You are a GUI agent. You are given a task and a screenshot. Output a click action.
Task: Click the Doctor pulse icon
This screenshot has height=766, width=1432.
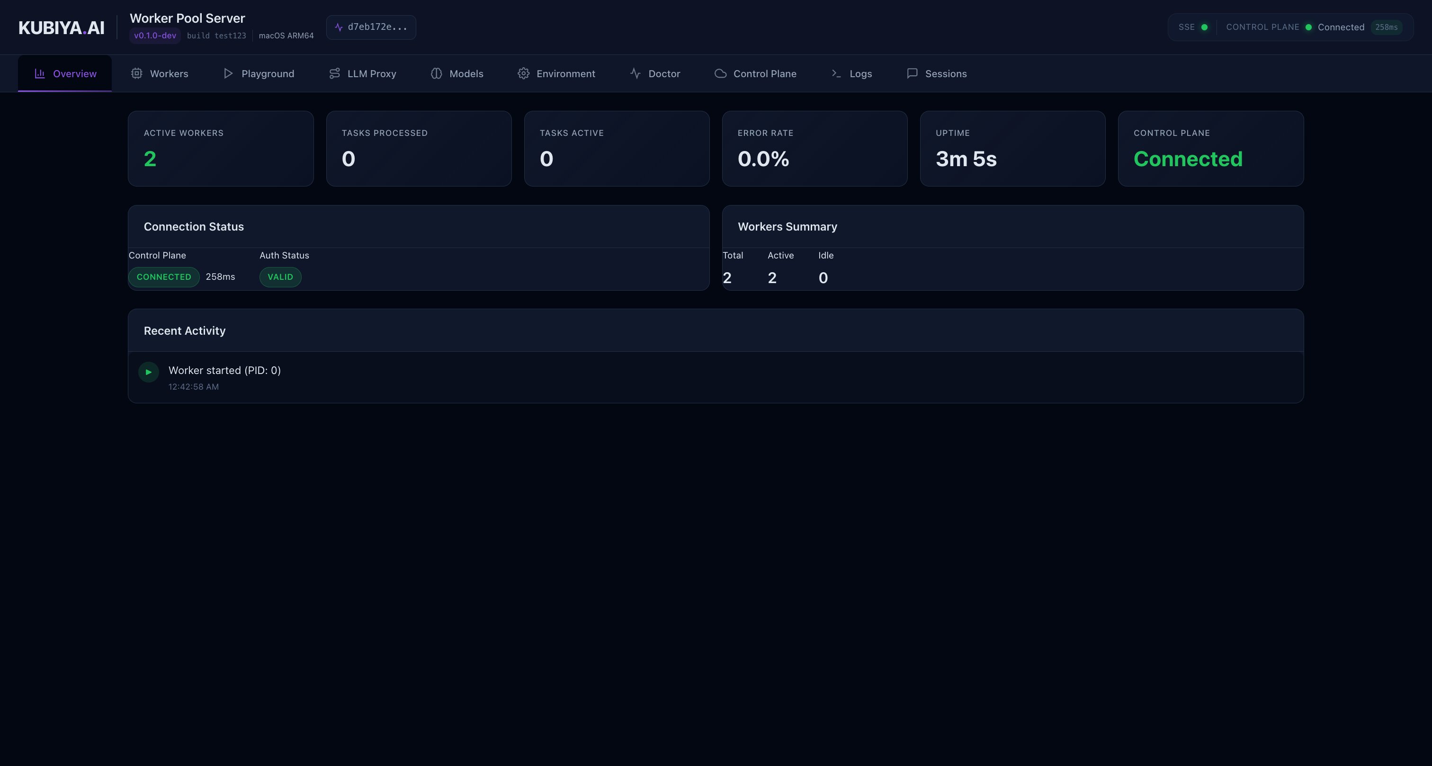point(635,73)
